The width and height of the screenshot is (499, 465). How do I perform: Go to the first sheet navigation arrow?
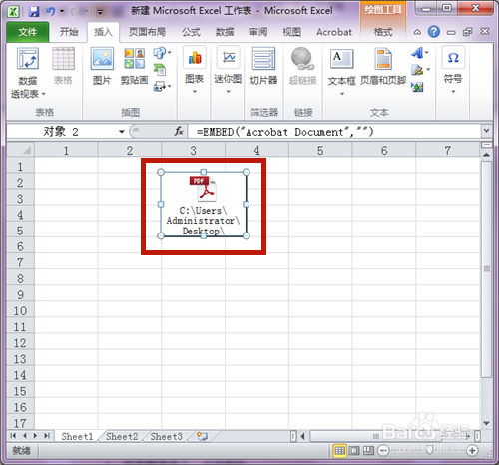tap(13, 436)
